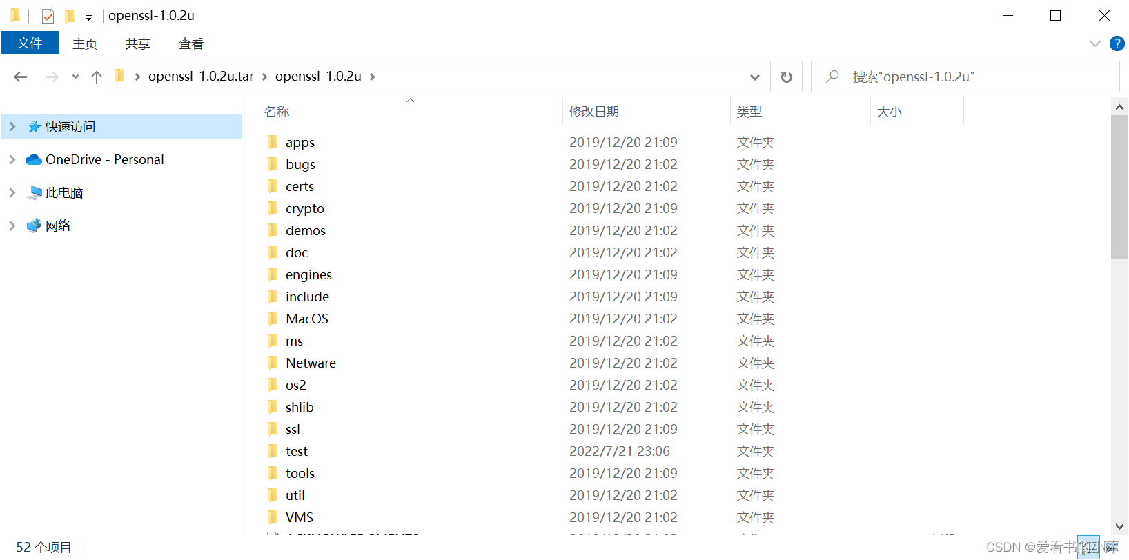The width and height of the screenshot is (1129, 560).
Task: Open the recent locations dropdown arrow
Action: click(75, 77)
